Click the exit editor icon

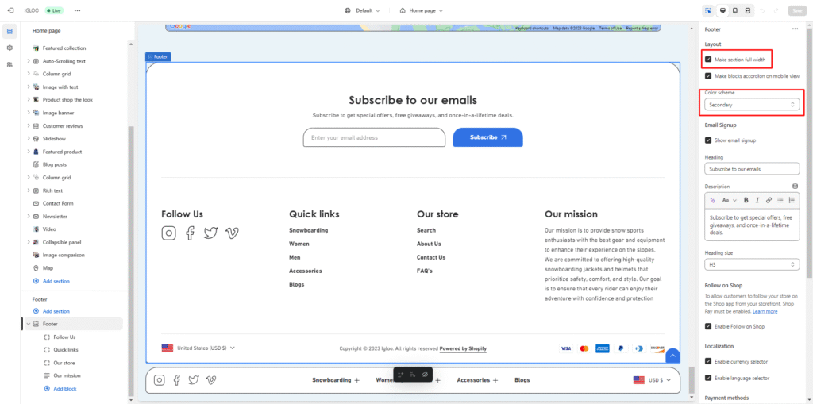[10, 10]
